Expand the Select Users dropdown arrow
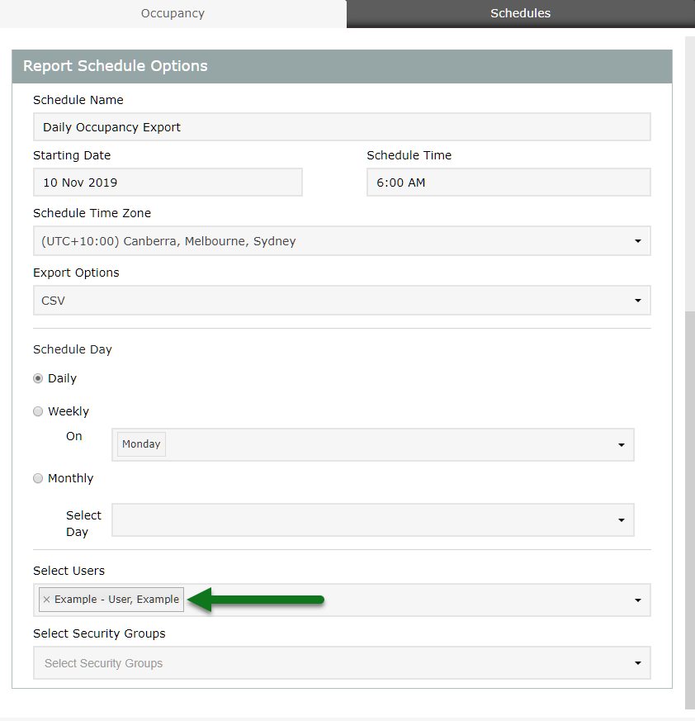The image size is (695, 721). pos(637,600)
